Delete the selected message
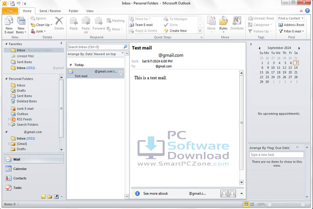Viewport: 313px width, 209px height. click(x=59, y=24)
